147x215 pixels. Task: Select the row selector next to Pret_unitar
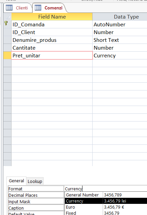tap(7, 56)
